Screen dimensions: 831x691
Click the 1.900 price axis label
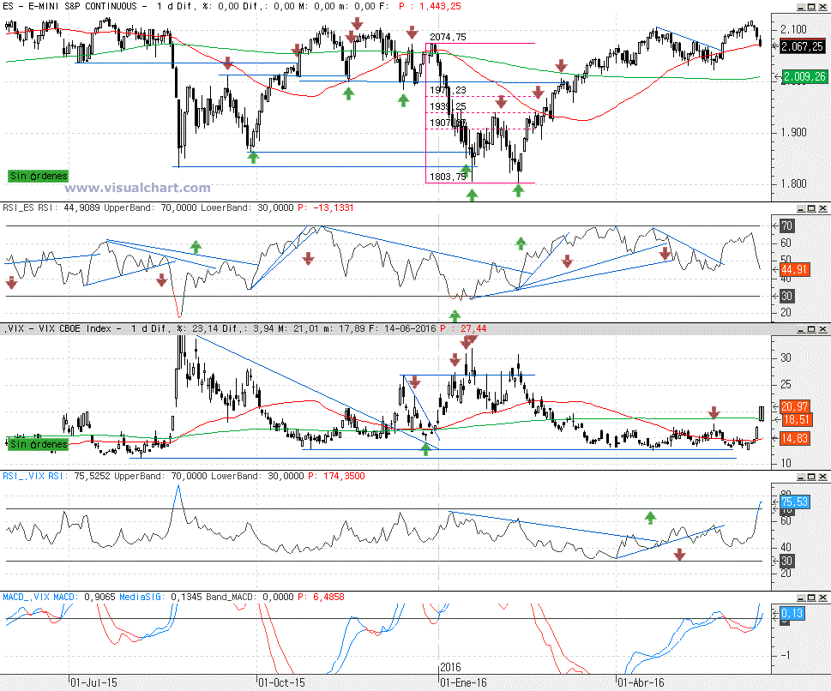coord(793,132)
